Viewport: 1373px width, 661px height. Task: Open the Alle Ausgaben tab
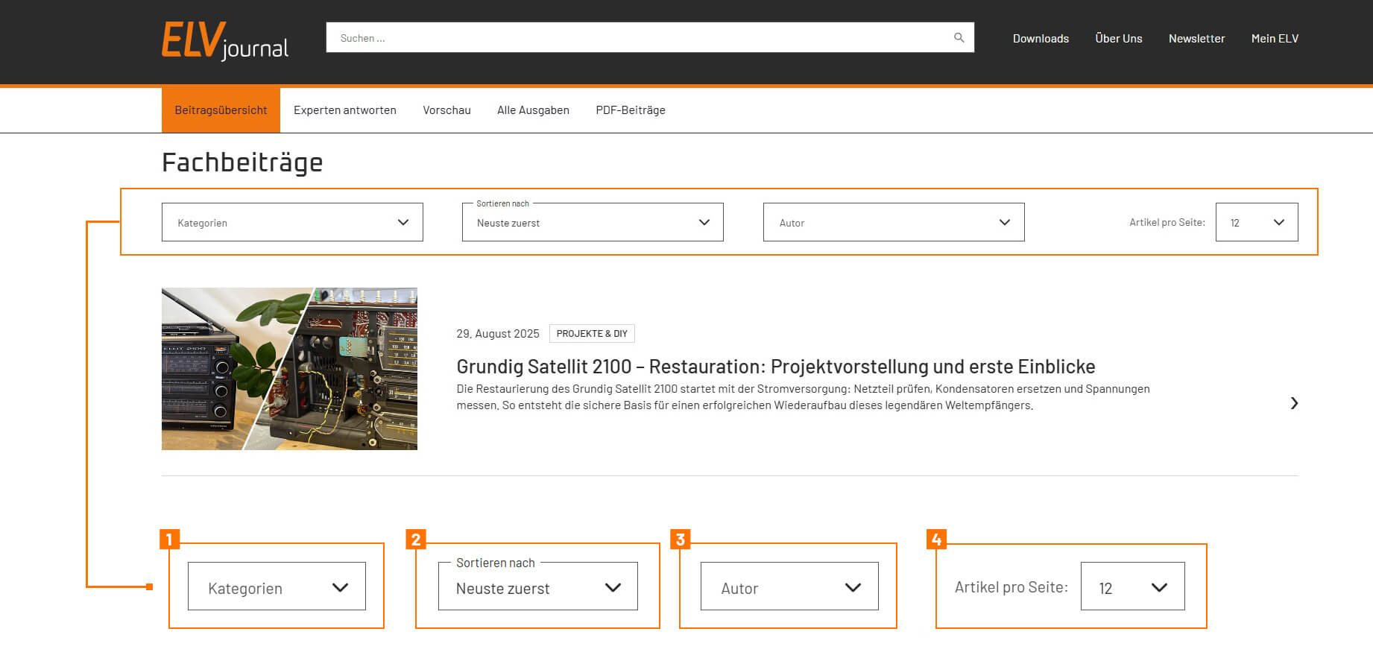pos(533,110)
